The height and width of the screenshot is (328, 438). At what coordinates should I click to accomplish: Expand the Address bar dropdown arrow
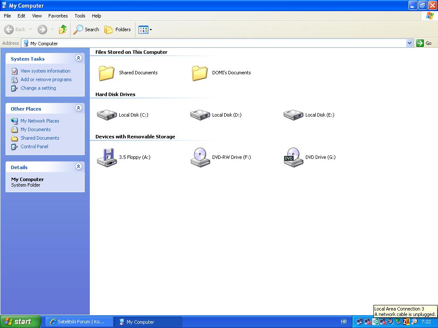(409, 43)
